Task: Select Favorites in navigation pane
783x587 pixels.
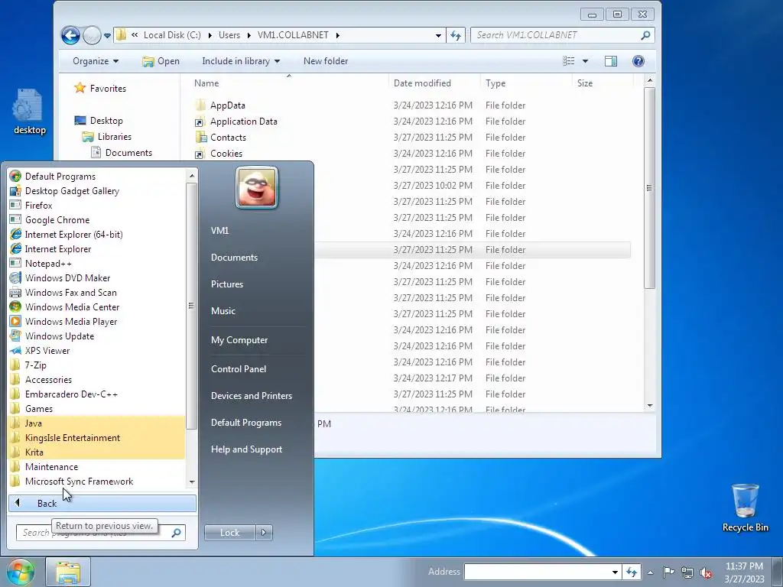Action: pos(108,89)
